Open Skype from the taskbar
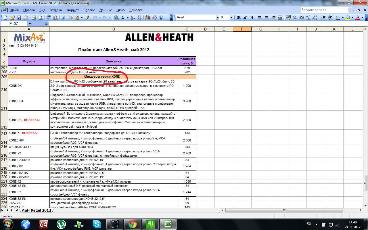Screen dimensions: 368x230 97,224
